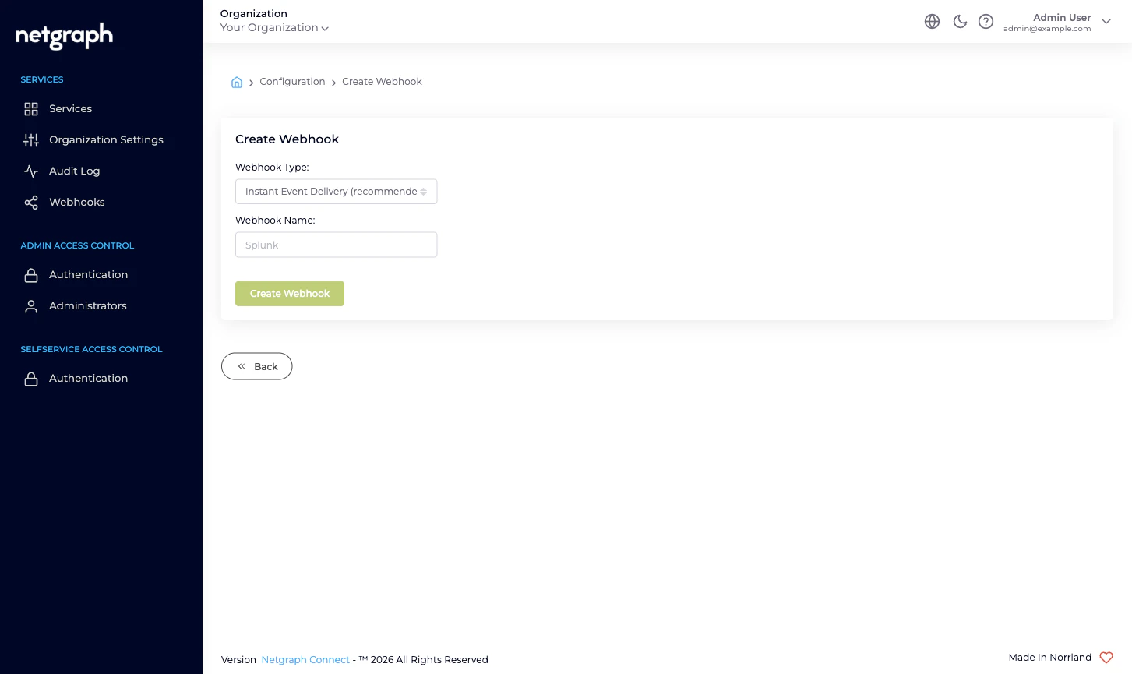Click the help question mark icon
1132x674 pixels.
[986, 21]
